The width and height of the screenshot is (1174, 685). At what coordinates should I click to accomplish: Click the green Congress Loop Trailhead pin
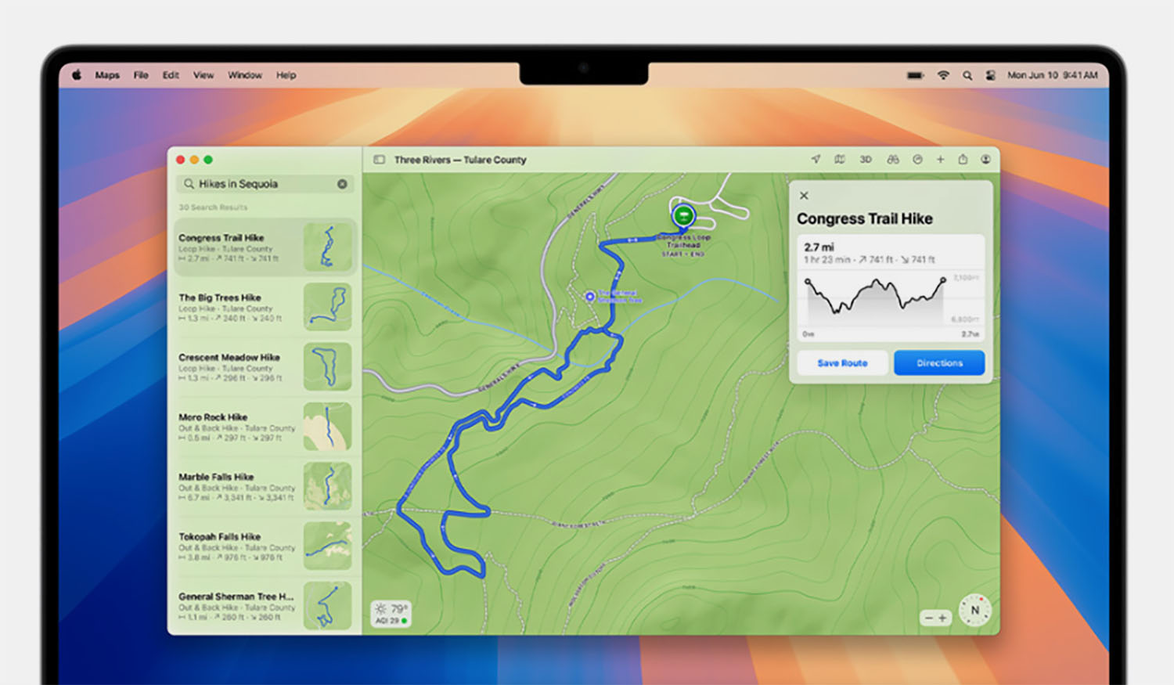683,215
